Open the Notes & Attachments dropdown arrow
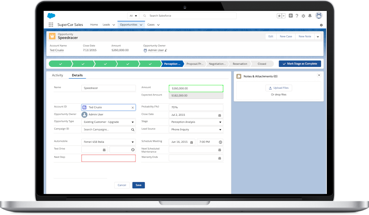The height and width of the screenshot is (215, 369). [319, 75]
